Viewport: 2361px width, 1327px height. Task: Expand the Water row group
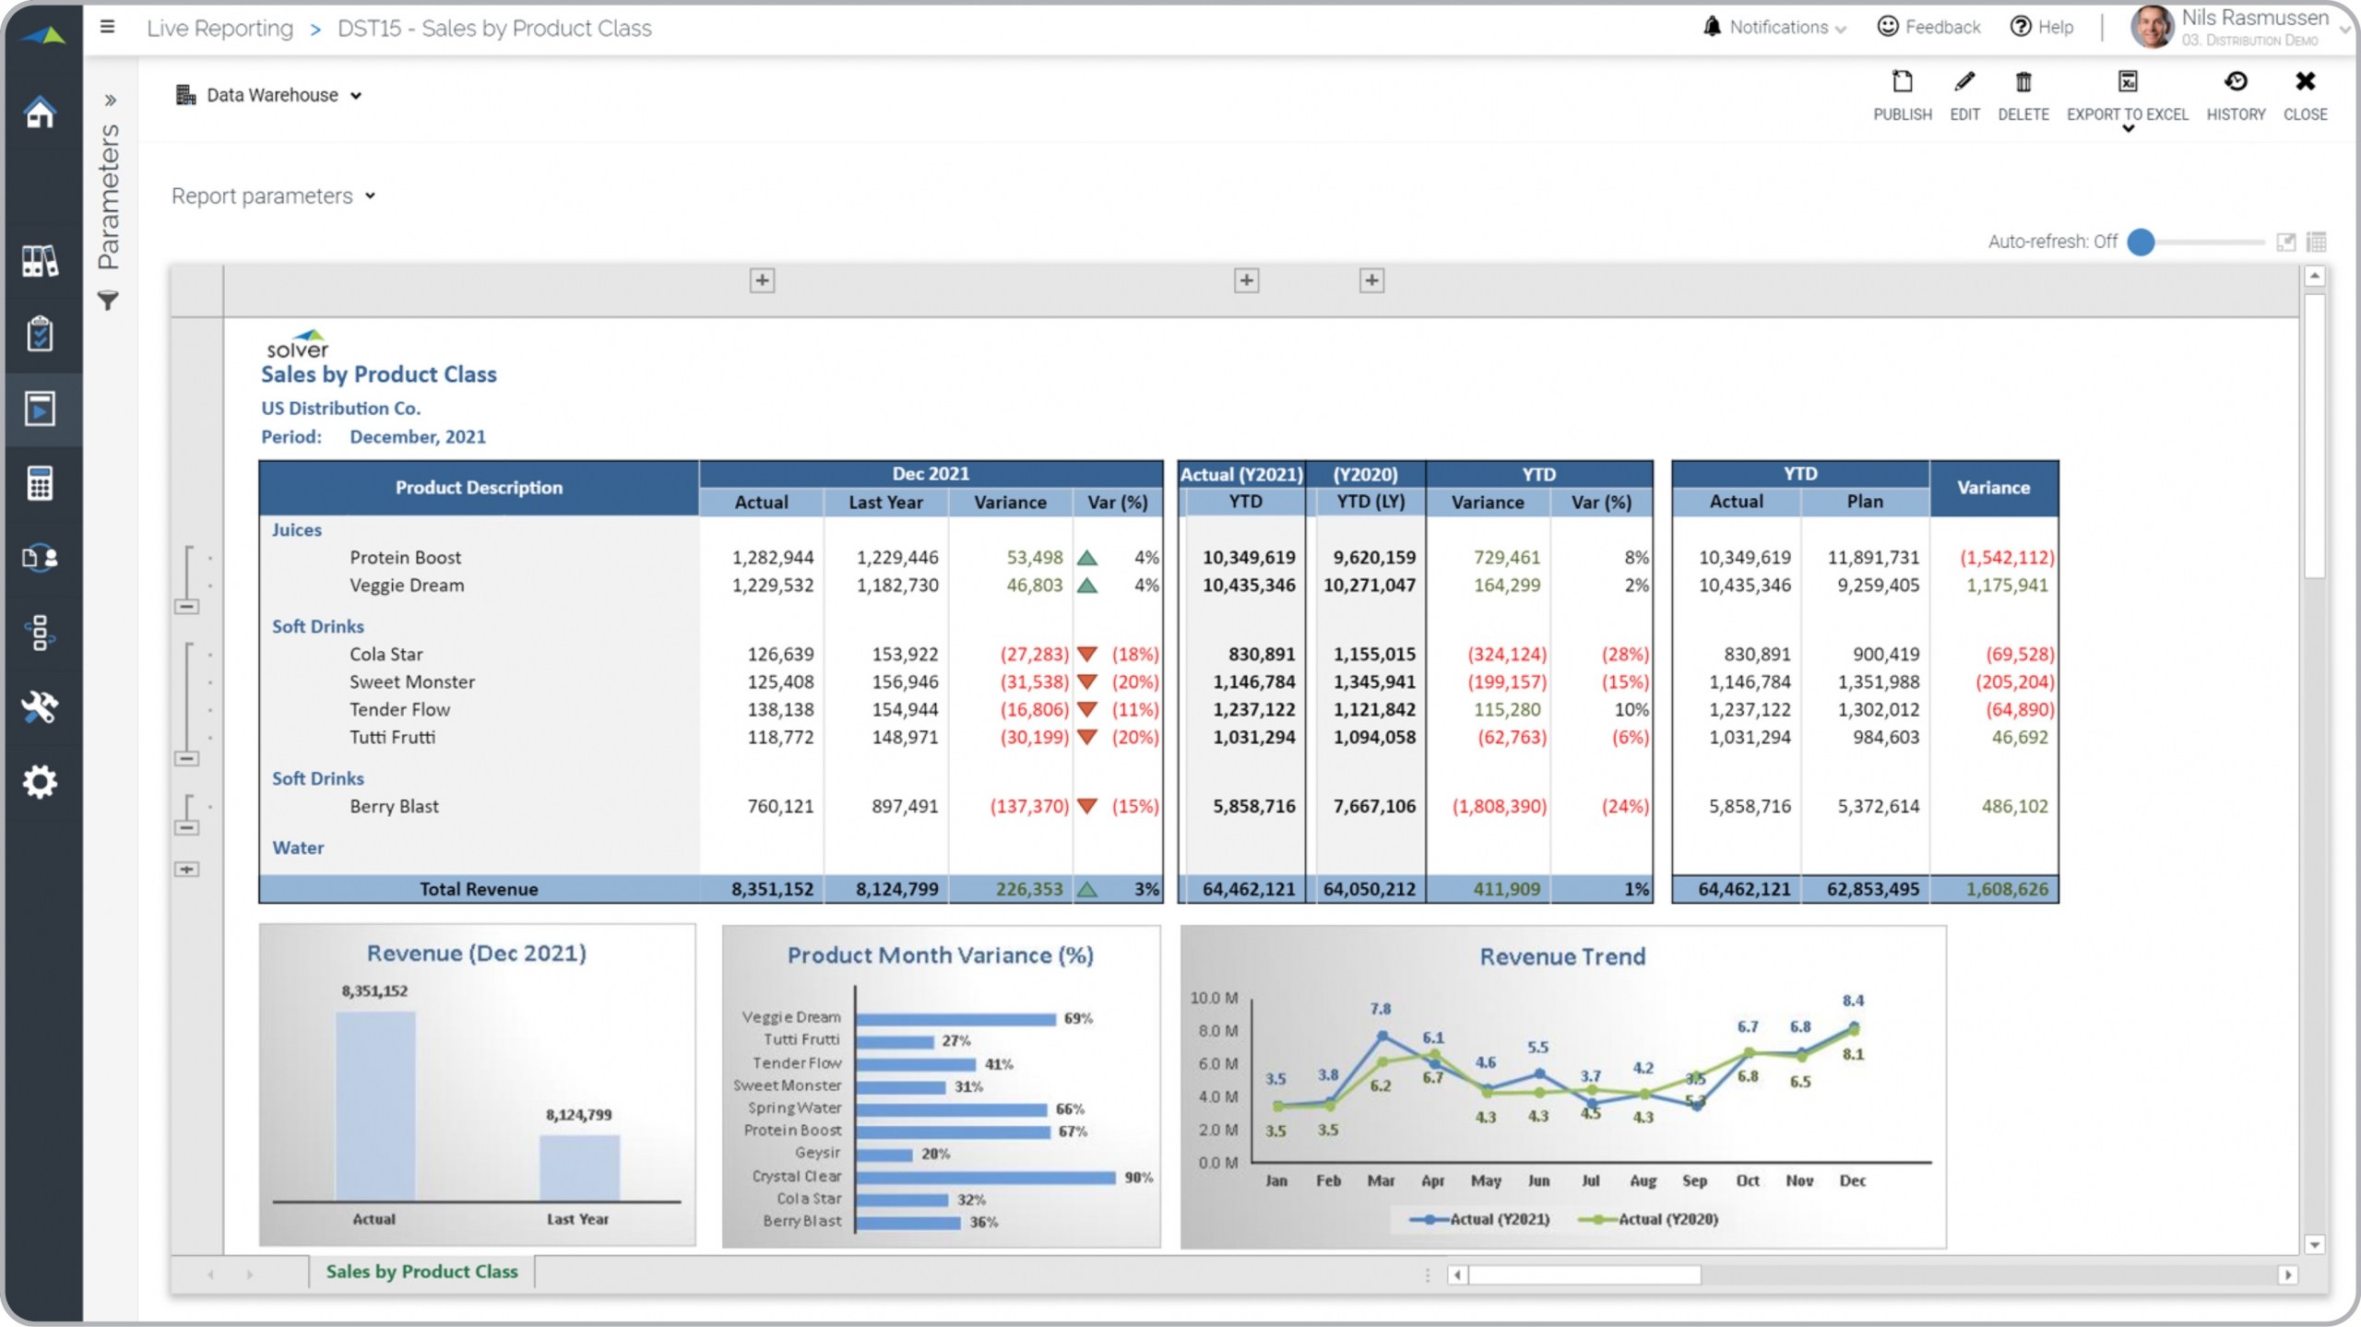tap(186, 870)
